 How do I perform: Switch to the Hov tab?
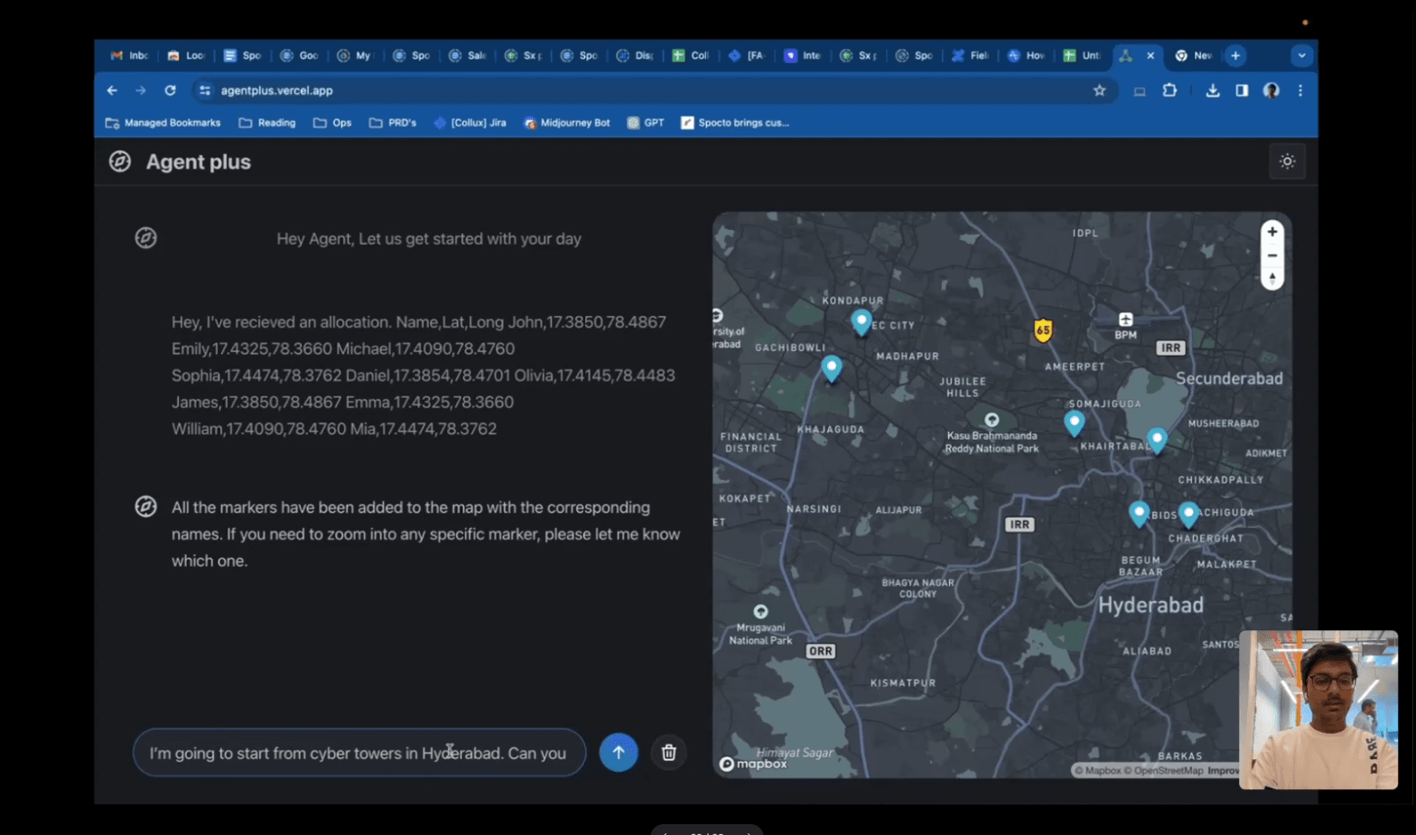click(1027, 56)
